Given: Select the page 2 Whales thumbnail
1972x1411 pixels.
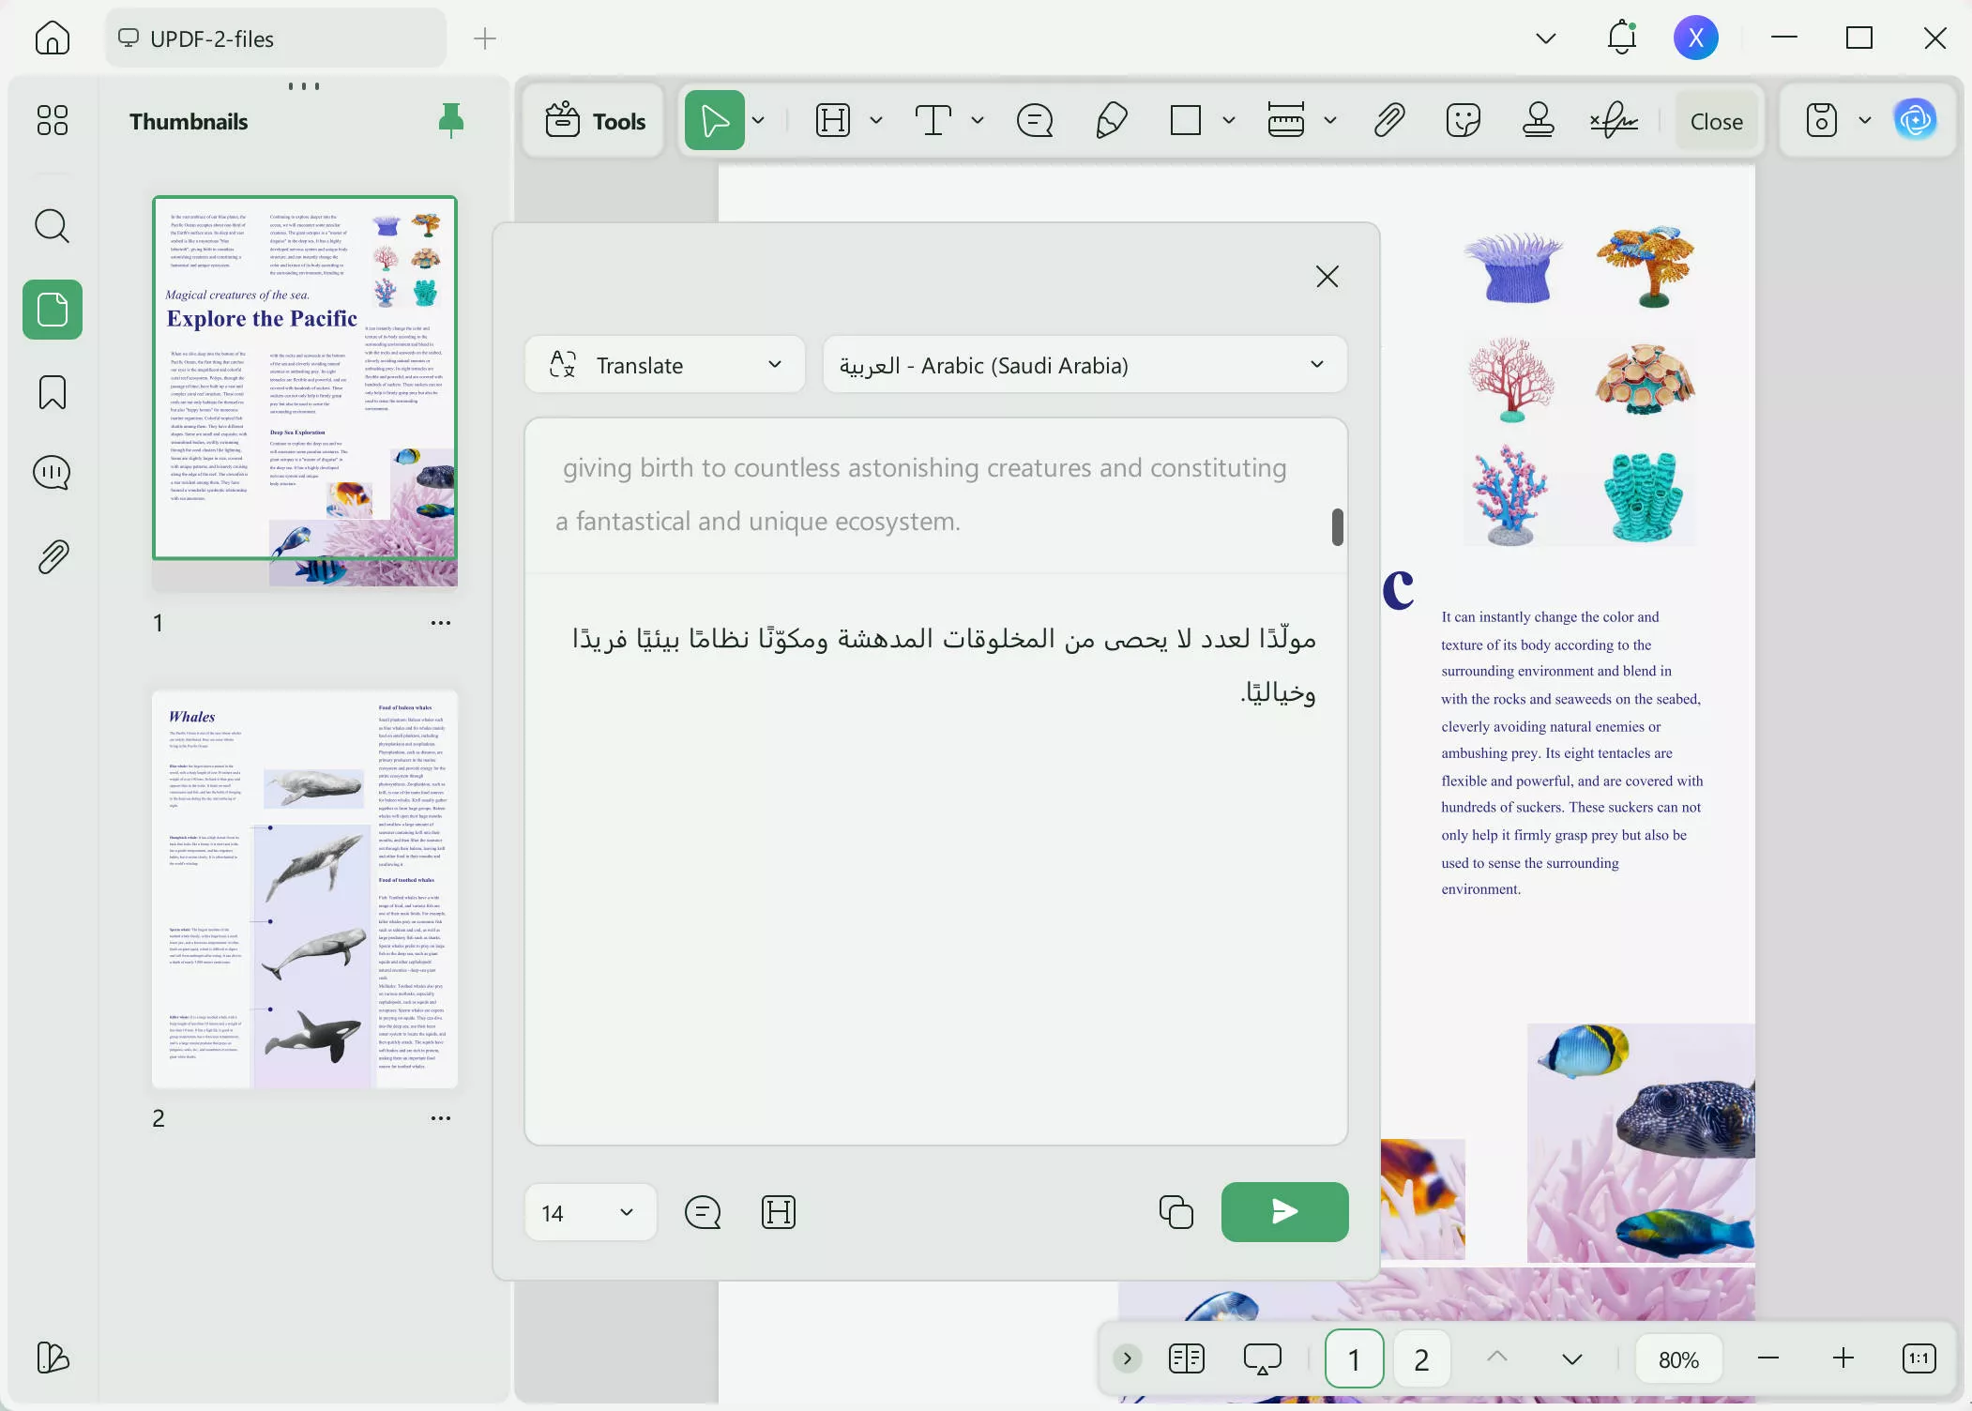Looking at the screenshot, I should (305, 889).
